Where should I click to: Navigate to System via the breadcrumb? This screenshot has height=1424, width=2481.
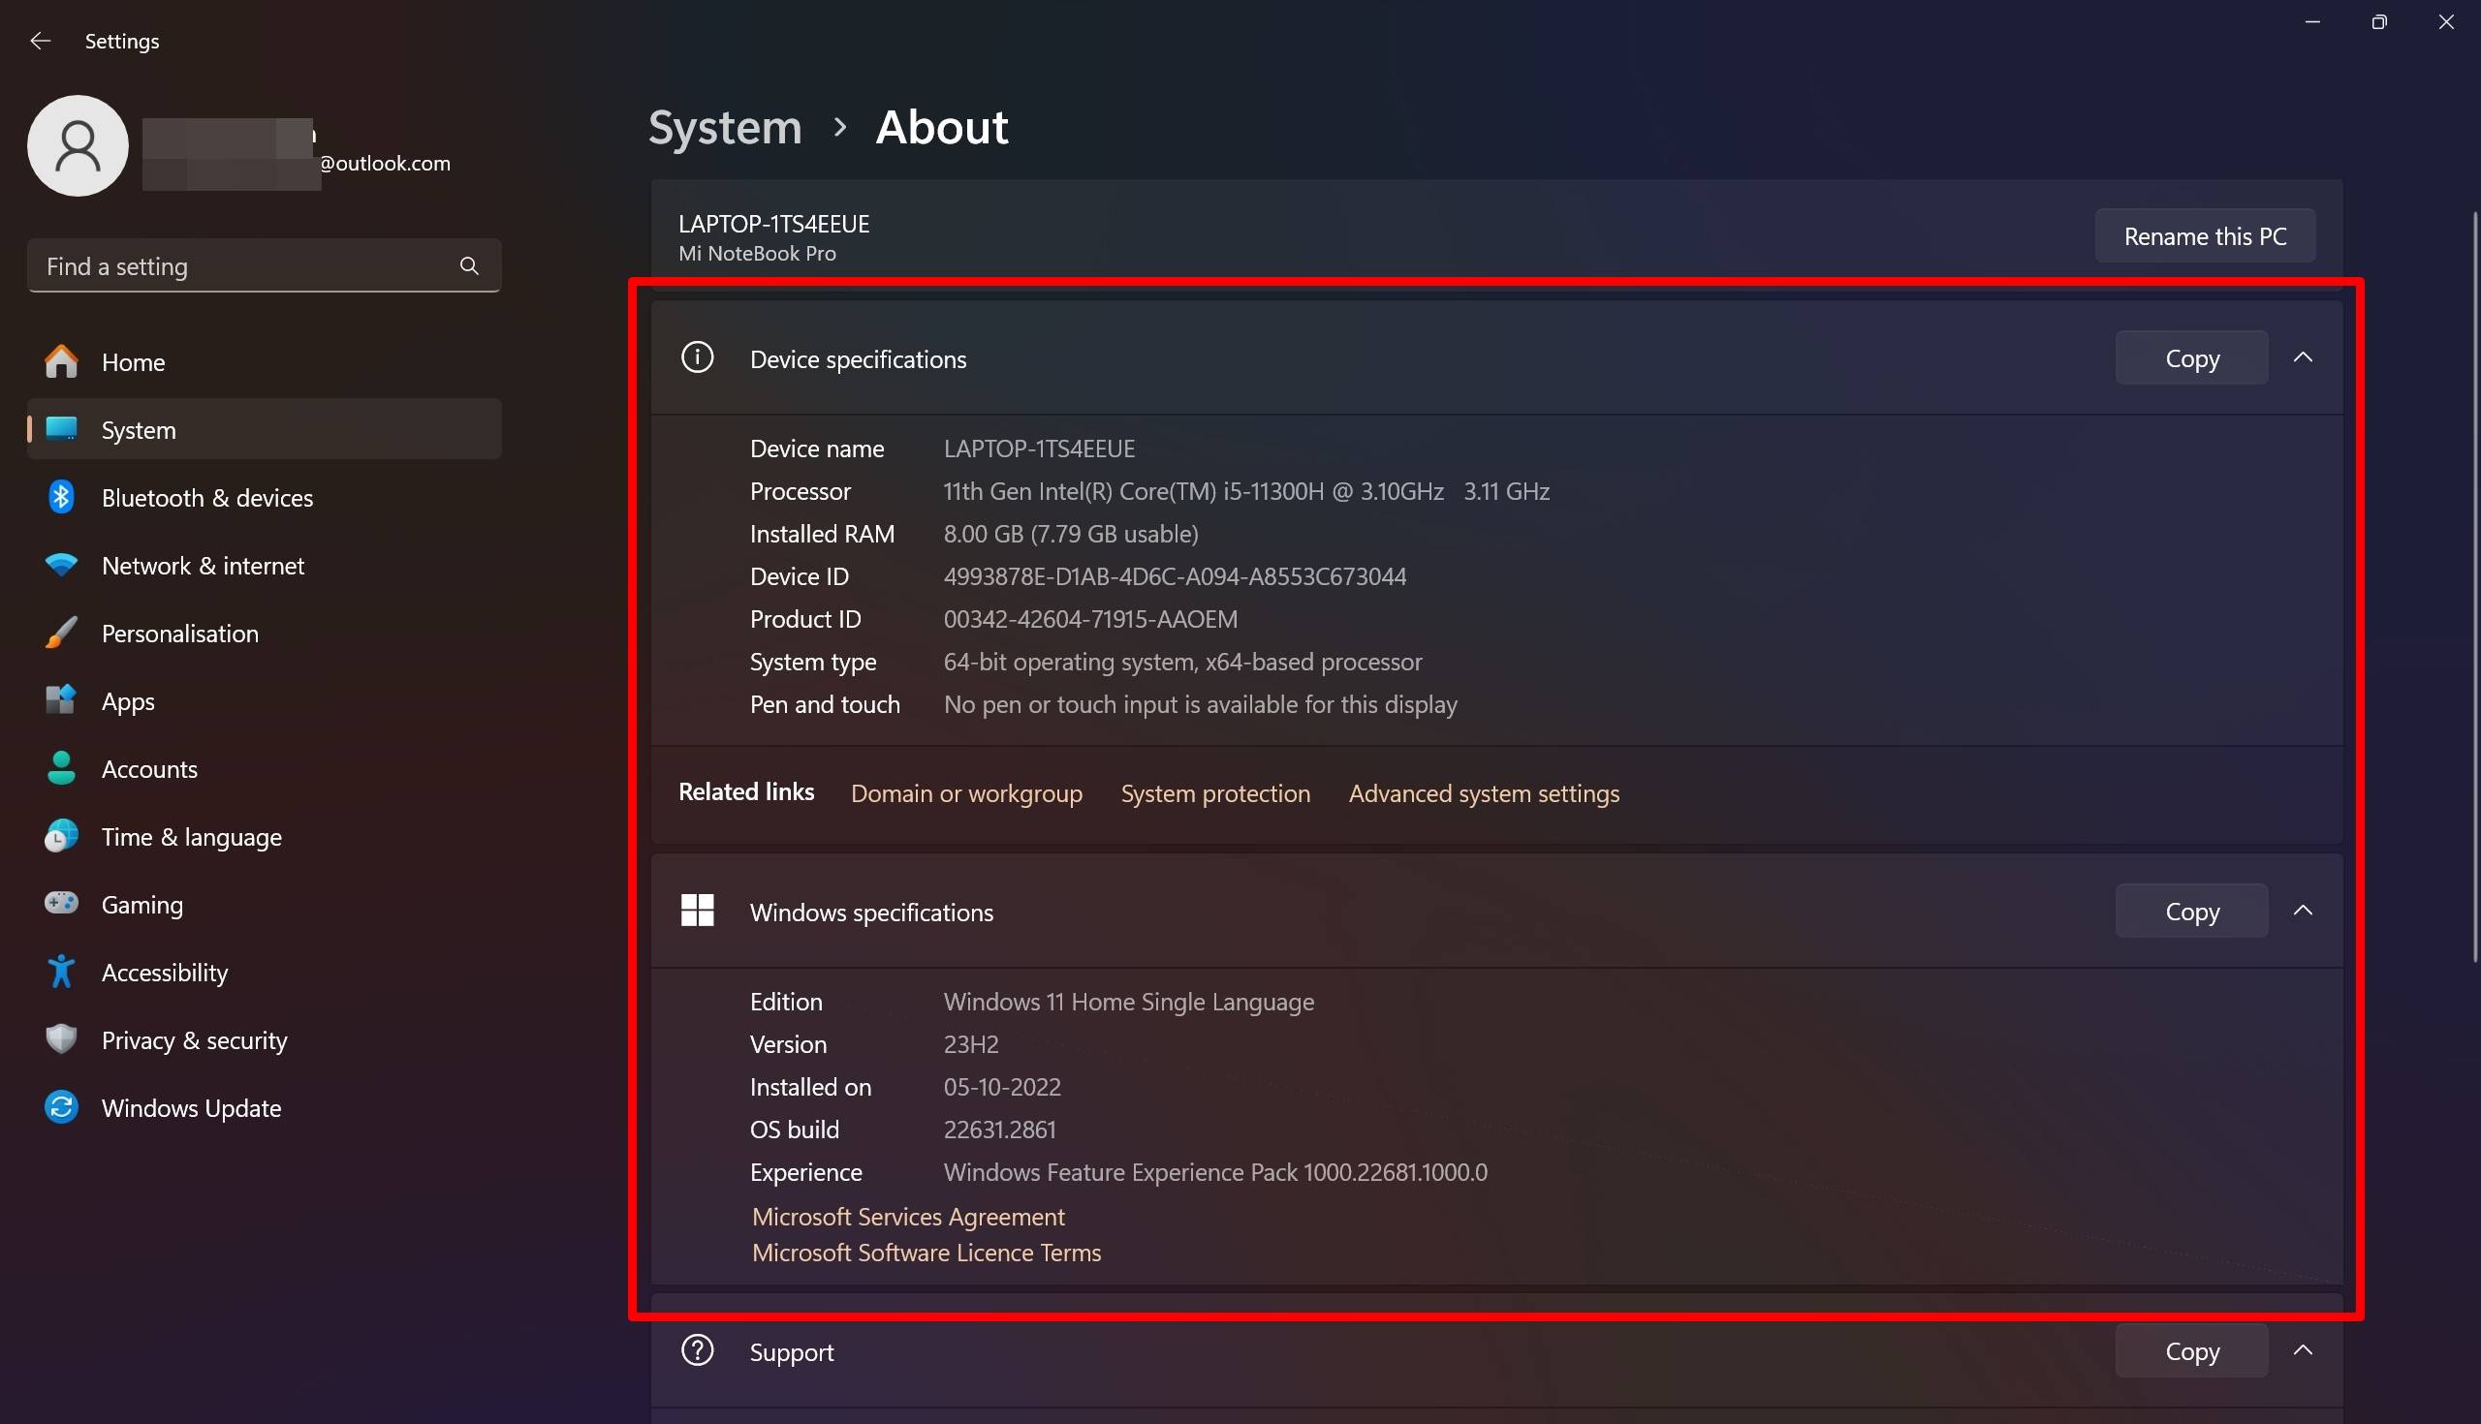(724, 127)
